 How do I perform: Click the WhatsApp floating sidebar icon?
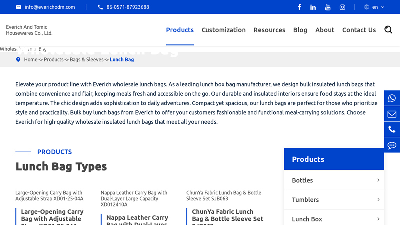pos(392,98)
